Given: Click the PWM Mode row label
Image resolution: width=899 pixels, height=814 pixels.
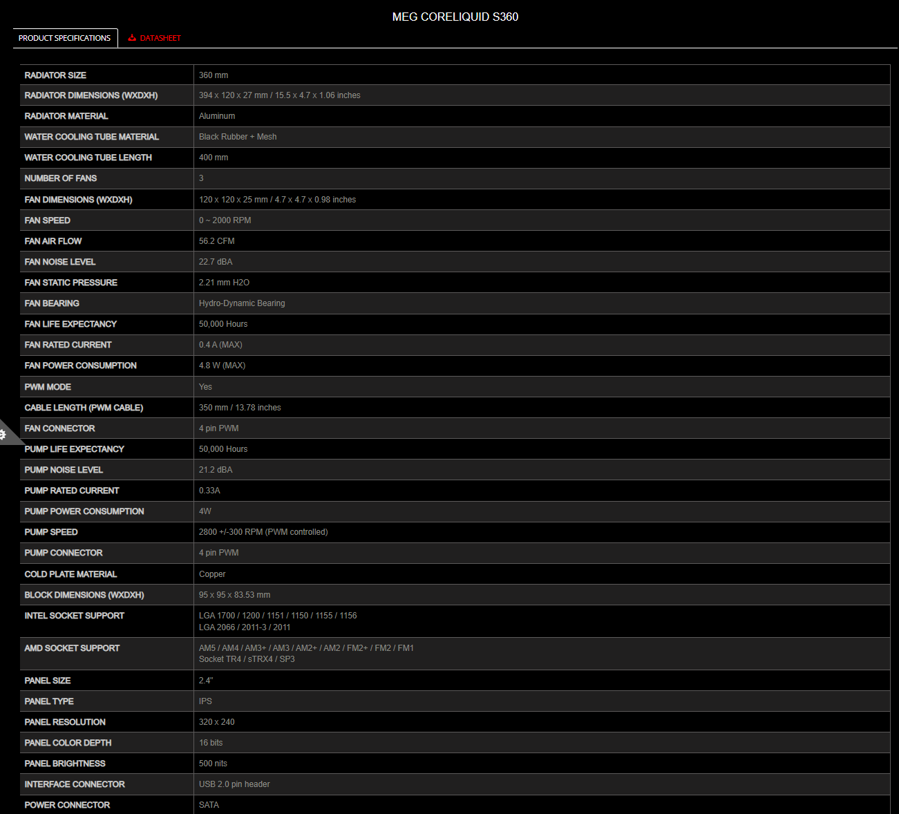Looking at the screenshot, I should (x=48, y=387).
